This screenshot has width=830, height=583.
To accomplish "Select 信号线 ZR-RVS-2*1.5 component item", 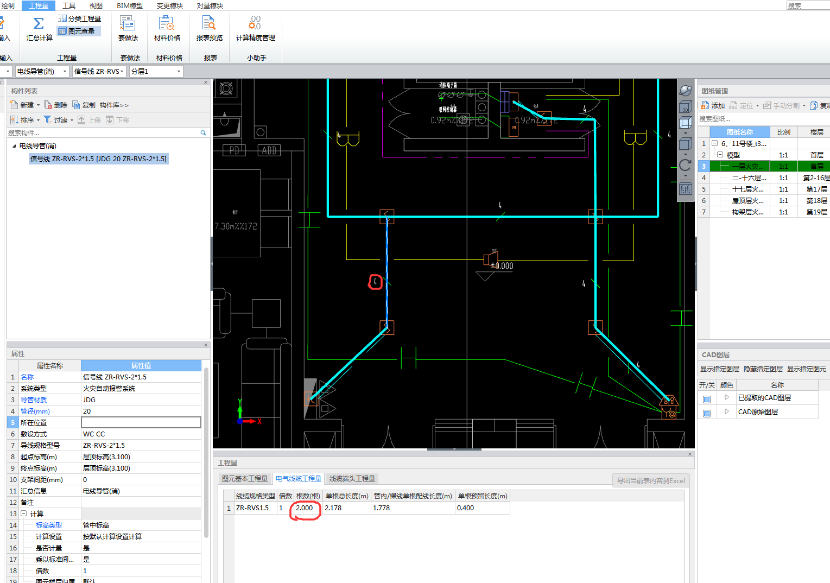I will click(98, 159).
